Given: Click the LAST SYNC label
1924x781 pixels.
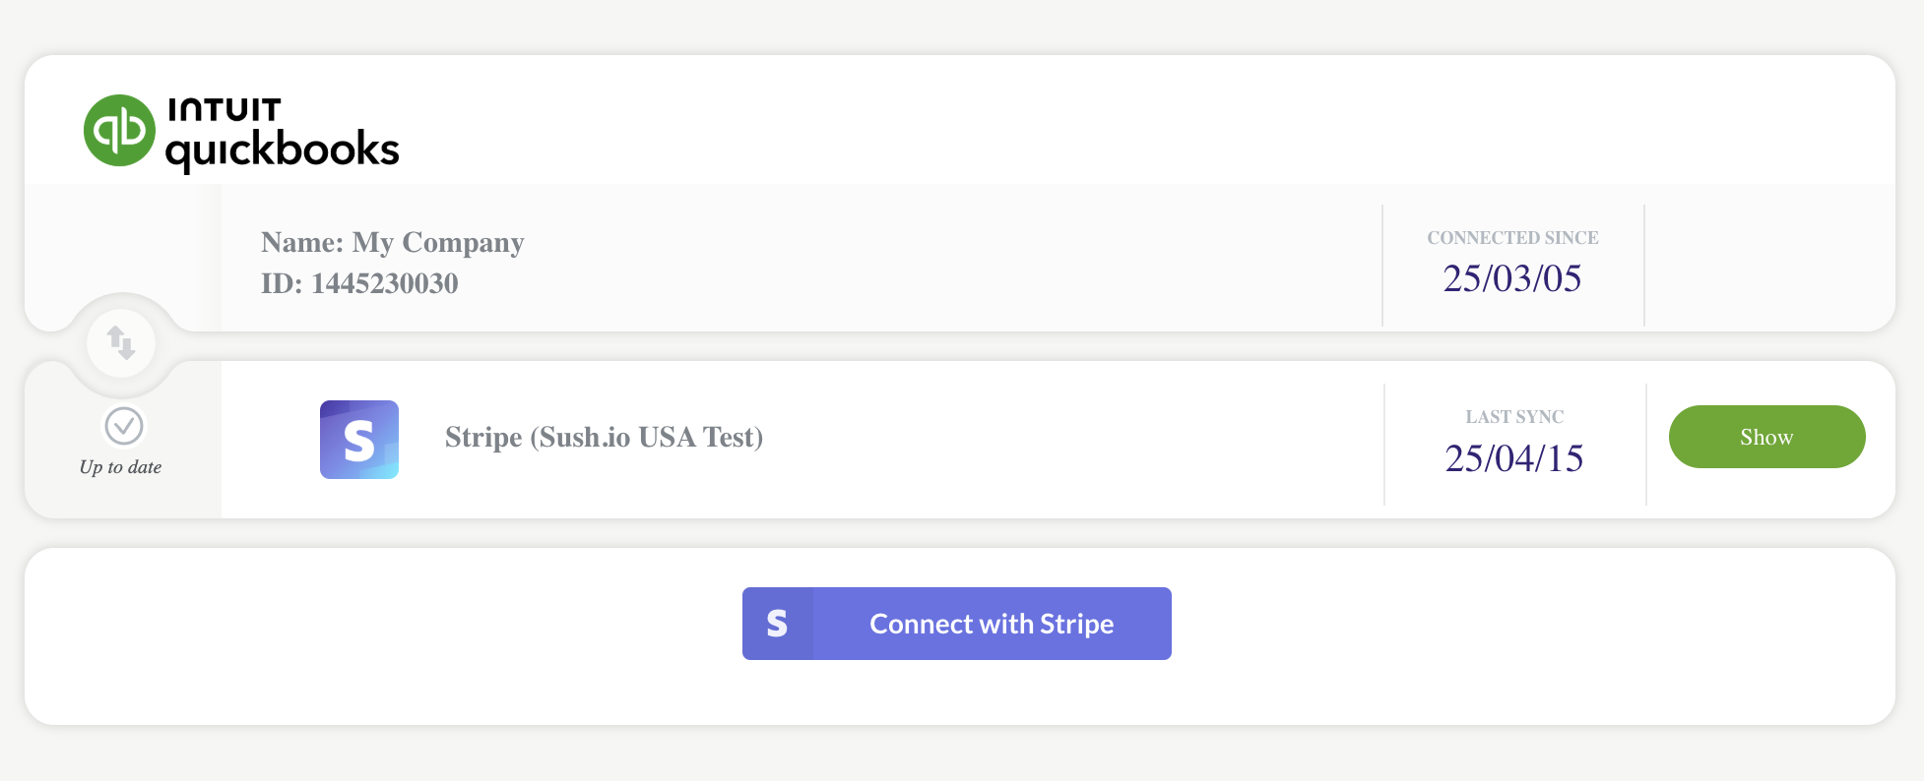Looking at the screenshot, I should pos(1514,417).
